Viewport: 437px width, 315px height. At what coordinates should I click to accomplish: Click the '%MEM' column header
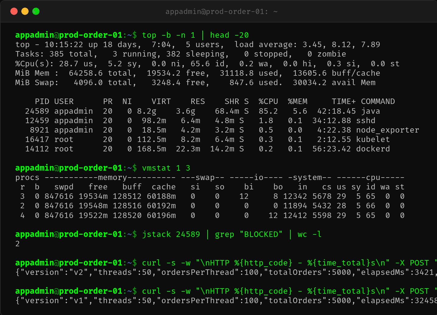pyautogui.click(x=297, y=102)
